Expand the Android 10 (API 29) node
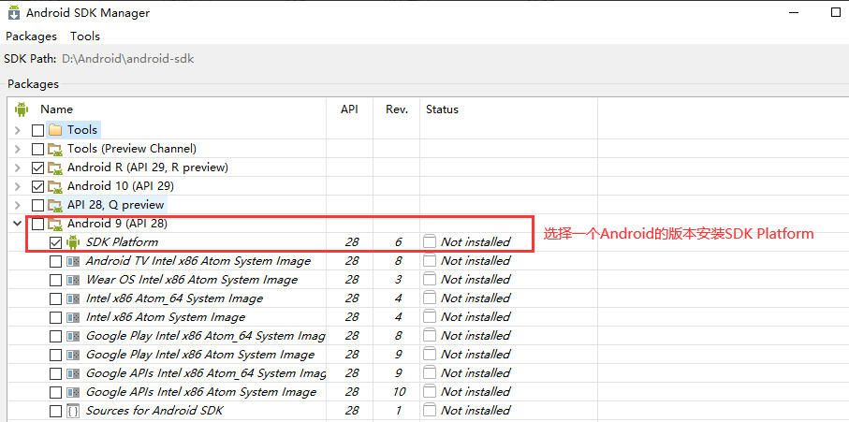This screenshot has height=422, width=849. click(x=18, y=187)
